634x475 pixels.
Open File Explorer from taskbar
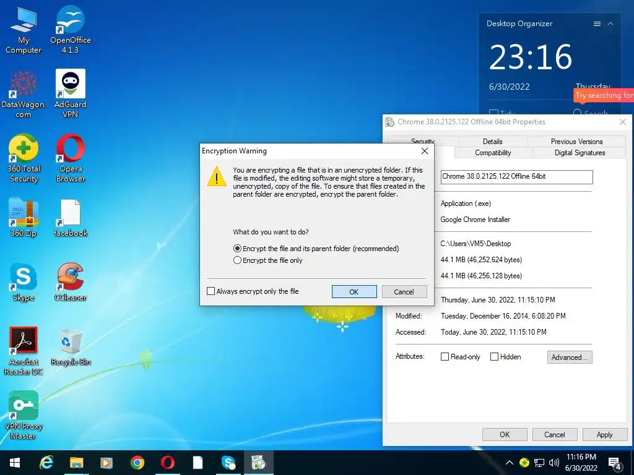76,463
